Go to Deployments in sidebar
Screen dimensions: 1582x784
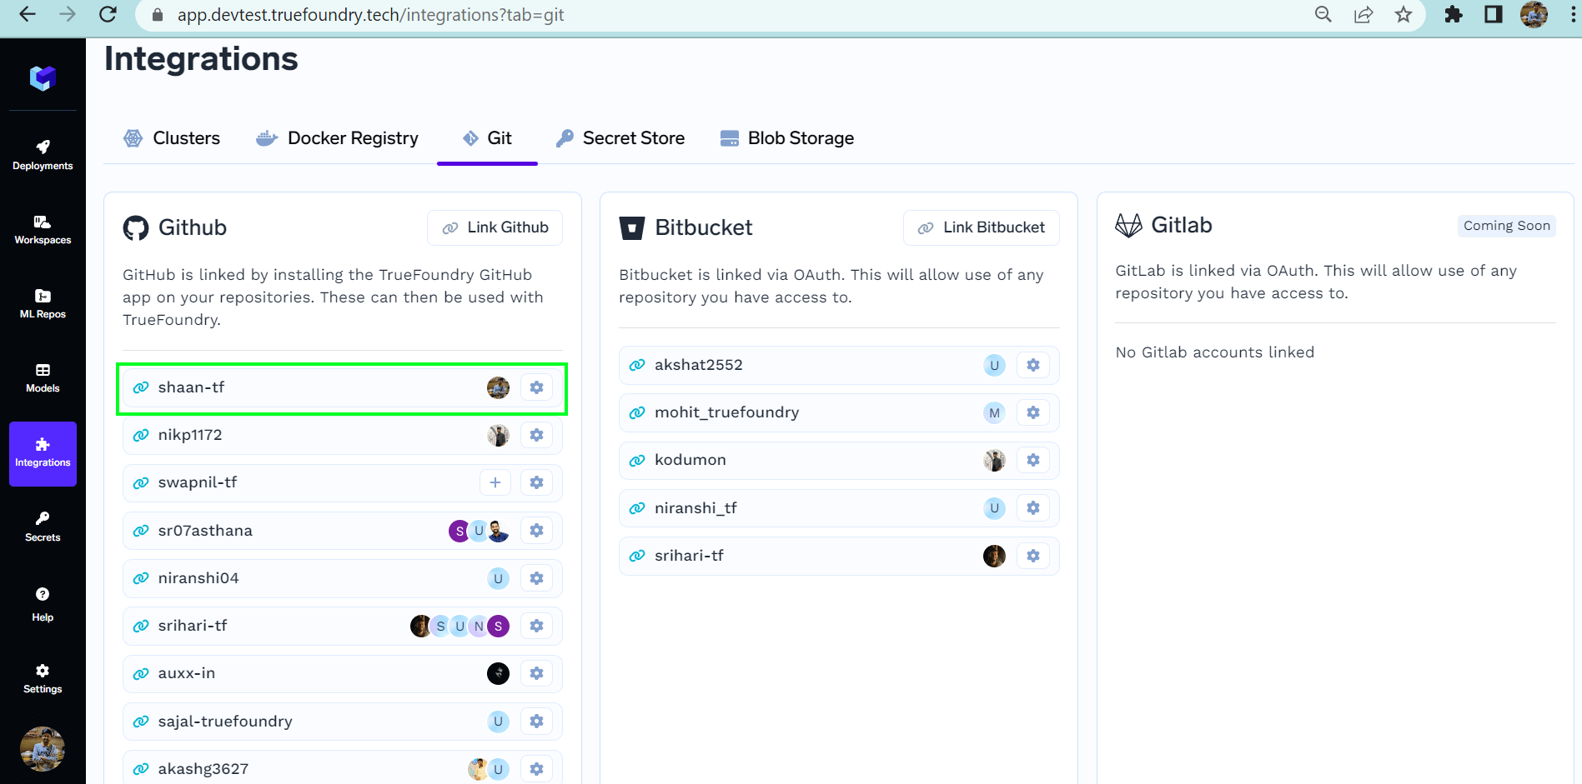pyautogui.click(x=43, y=155)
